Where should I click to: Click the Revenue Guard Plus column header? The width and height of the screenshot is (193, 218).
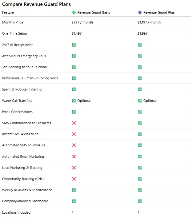click(x=159, y=13)
